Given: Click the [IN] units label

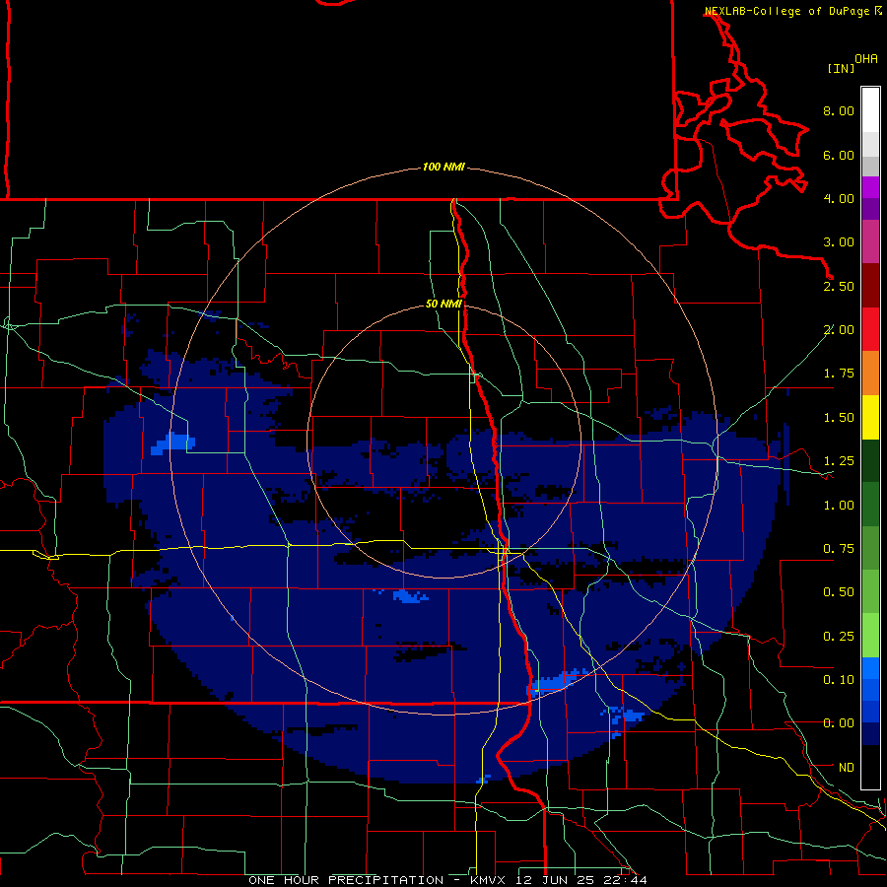Looking at the screenshot, I should pyautogui.click(x=842, y=68).
